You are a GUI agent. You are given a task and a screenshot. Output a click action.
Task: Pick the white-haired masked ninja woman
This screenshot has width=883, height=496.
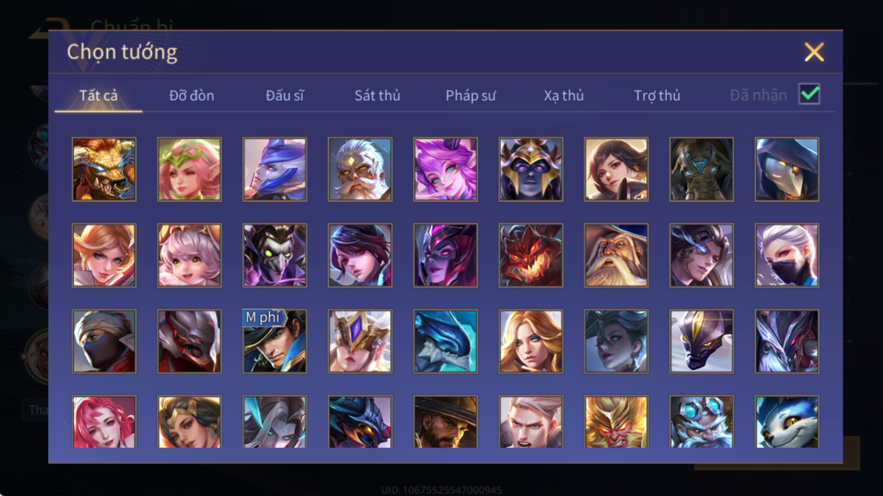[x=787, y=255]
